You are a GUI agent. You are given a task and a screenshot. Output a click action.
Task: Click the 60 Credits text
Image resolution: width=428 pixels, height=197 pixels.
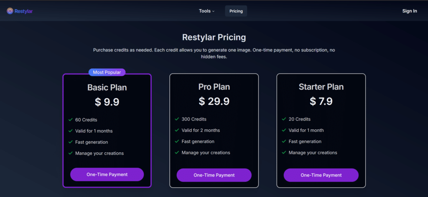click(86, 120)
